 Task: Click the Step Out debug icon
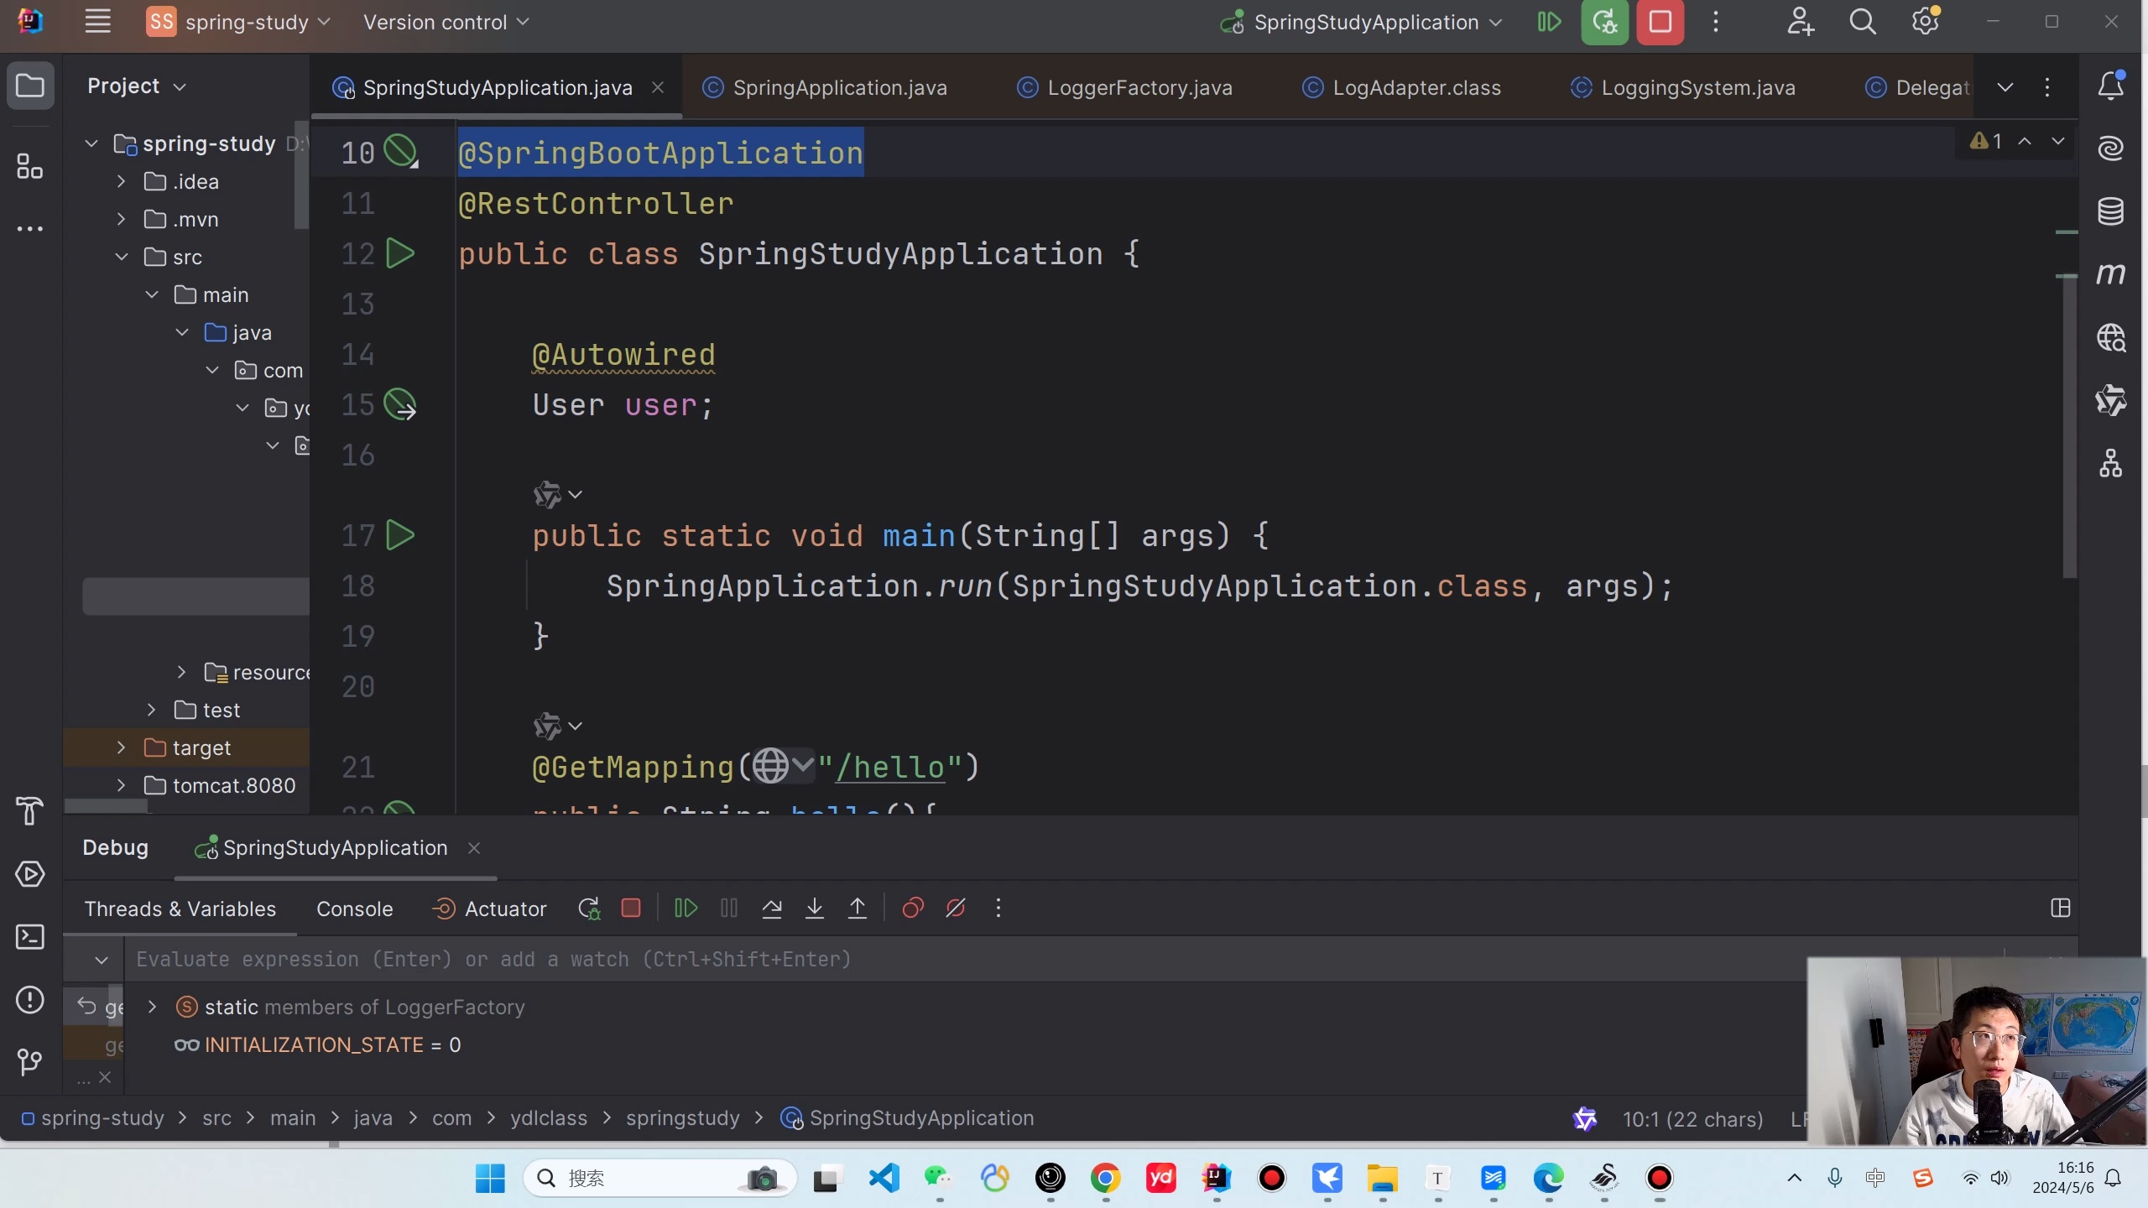pyautogui.click(x=858, y=909)
